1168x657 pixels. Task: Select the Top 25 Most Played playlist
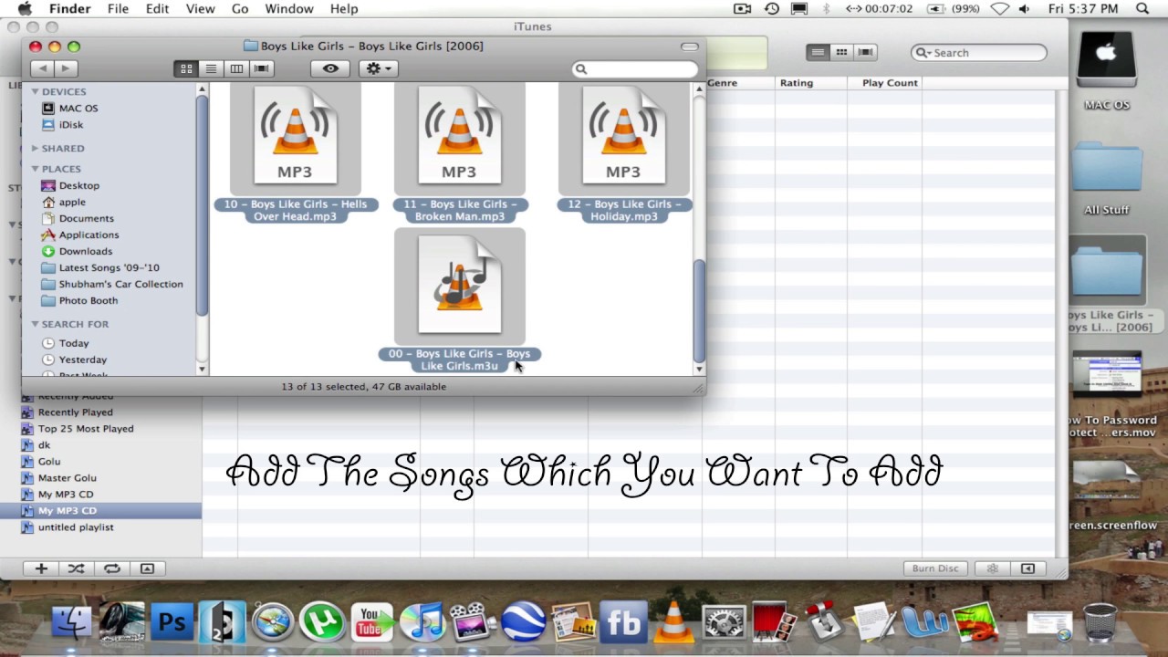86,429
